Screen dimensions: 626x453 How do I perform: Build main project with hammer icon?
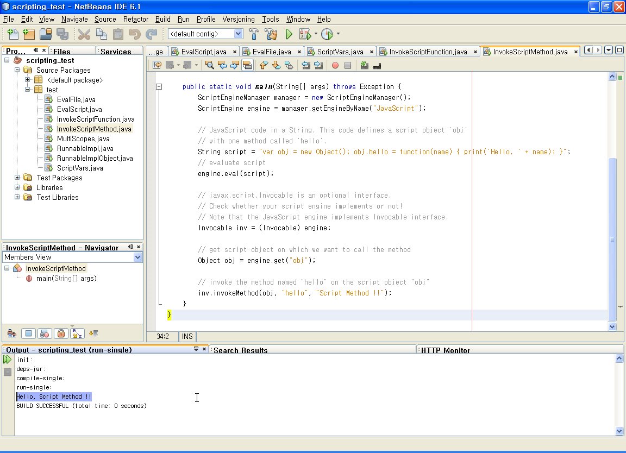click(254, 34)
